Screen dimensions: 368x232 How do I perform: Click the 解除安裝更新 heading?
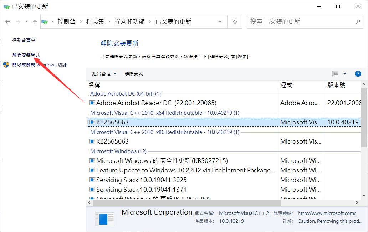[119, 43]
